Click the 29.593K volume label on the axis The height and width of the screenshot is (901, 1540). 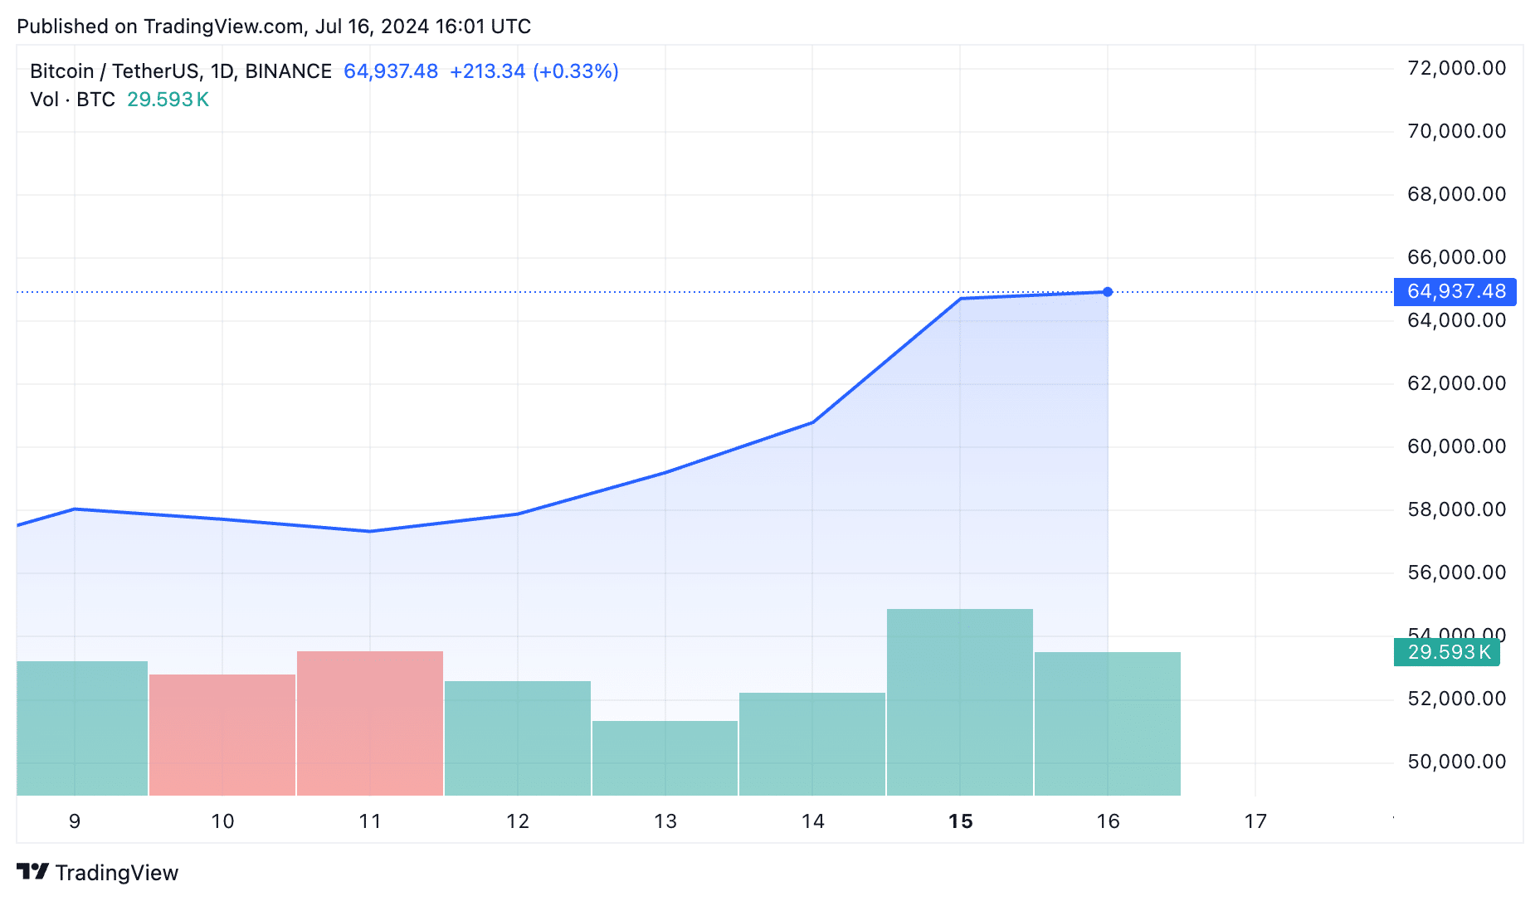[1447, 652]
